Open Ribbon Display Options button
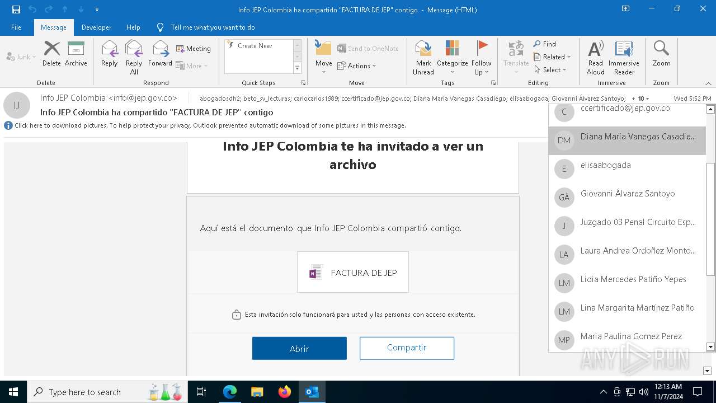The height and width of the screenshot is (403, 716). (x=625, y=9)
